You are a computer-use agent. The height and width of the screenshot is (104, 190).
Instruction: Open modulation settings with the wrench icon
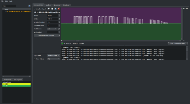point(59,29)
